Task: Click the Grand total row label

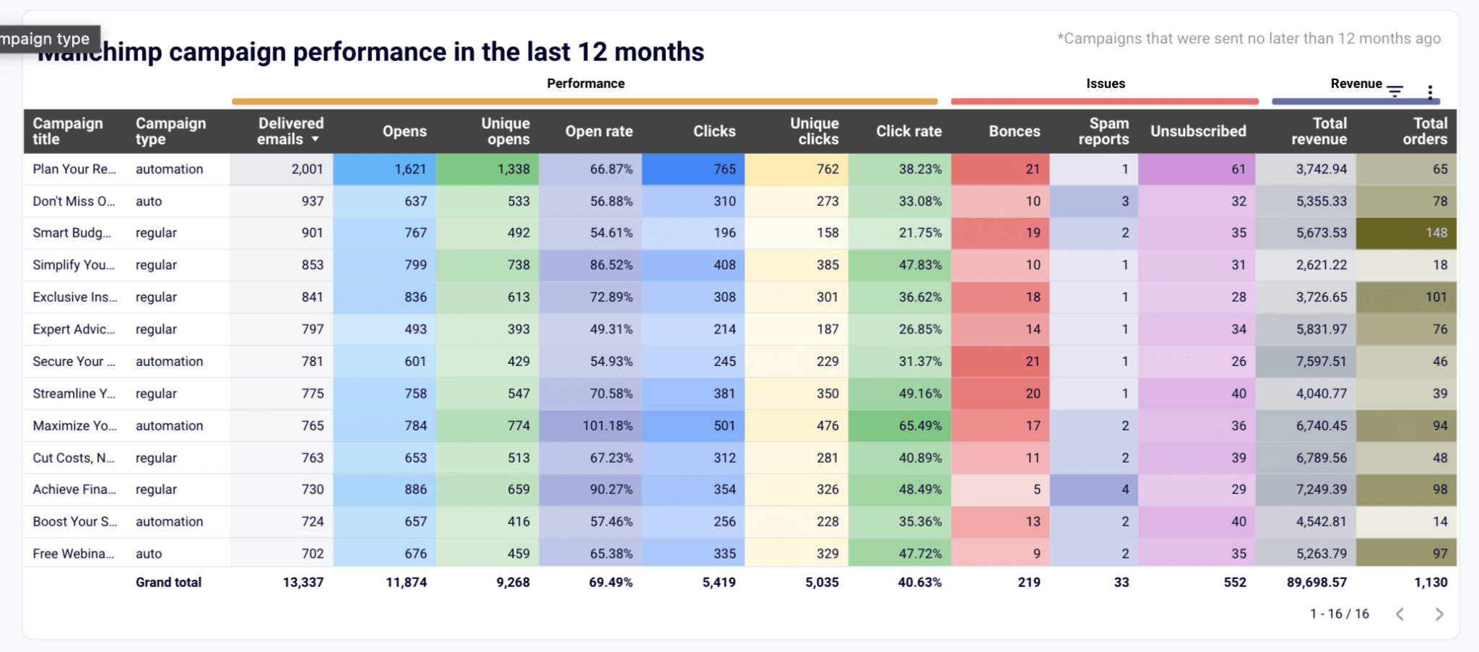Action: 168,582
